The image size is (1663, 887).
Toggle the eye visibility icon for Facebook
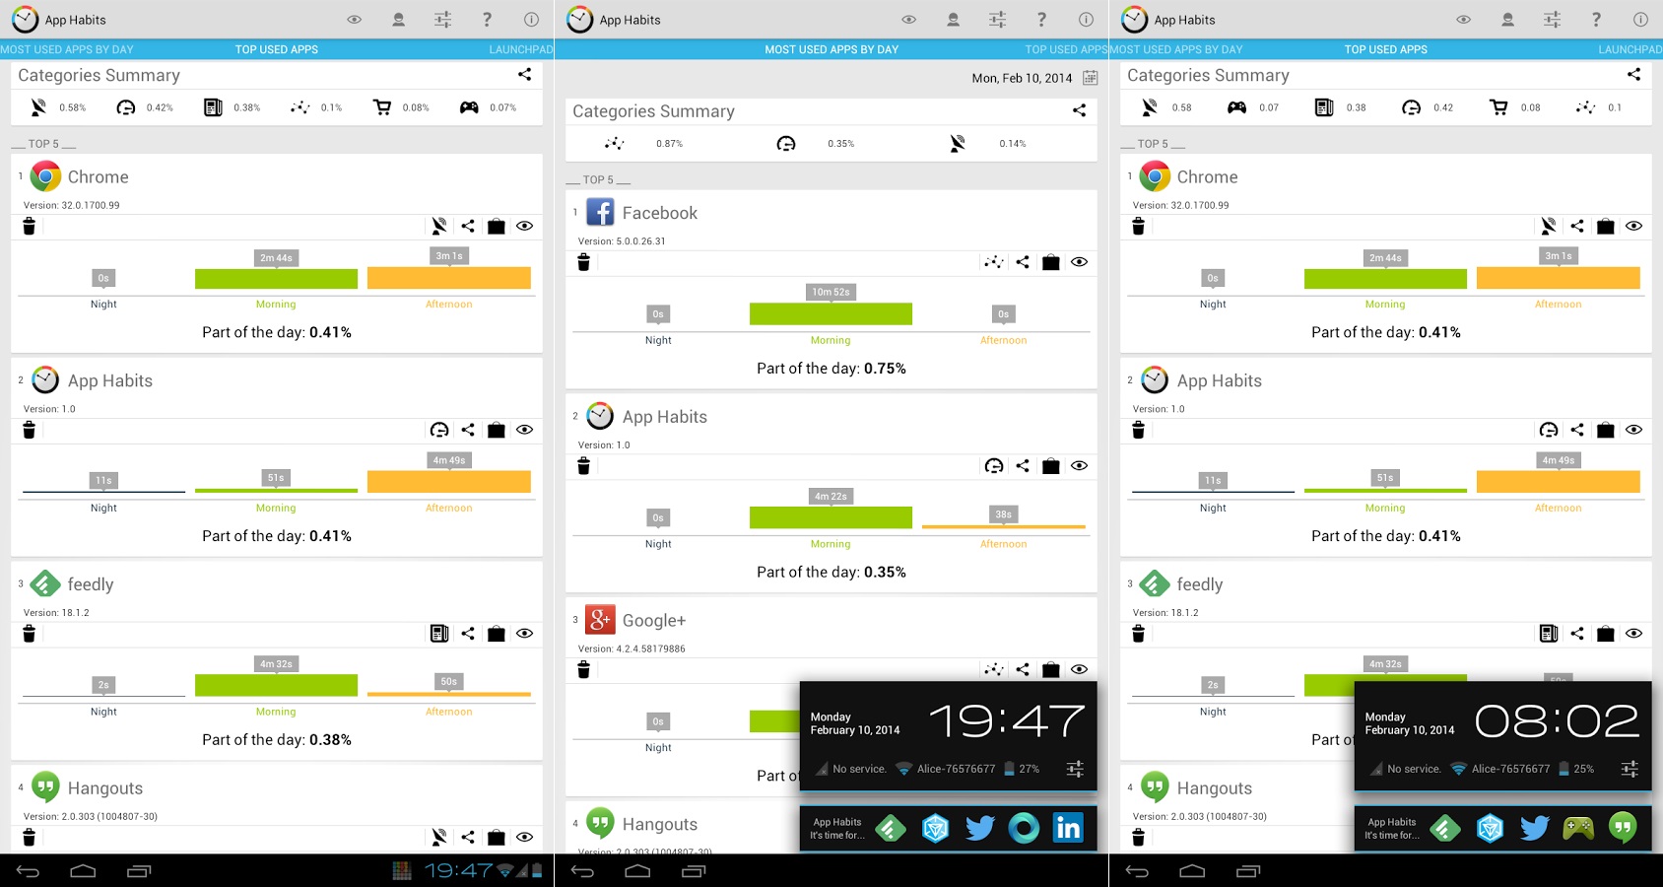coord(1080,262)
